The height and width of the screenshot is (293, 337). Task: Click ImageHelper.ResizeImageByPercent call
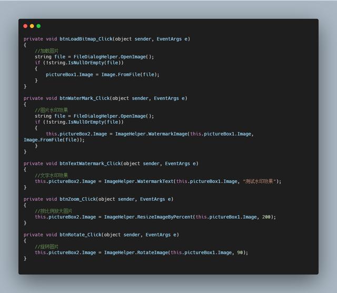148,217
